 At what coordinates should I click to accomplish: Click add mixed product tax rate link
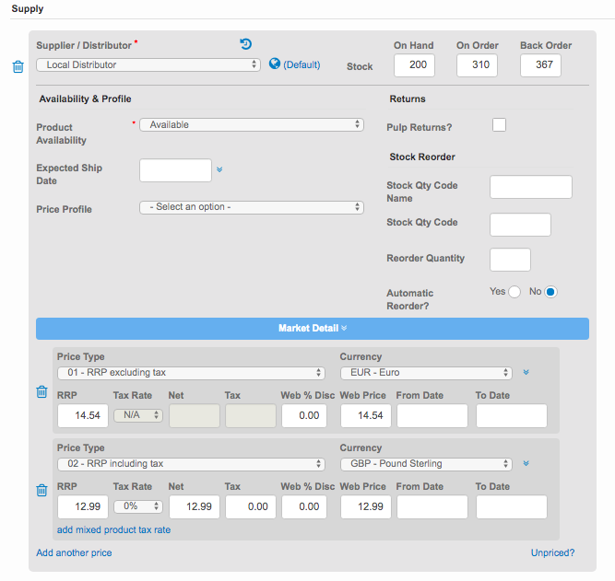coord(113,529)
